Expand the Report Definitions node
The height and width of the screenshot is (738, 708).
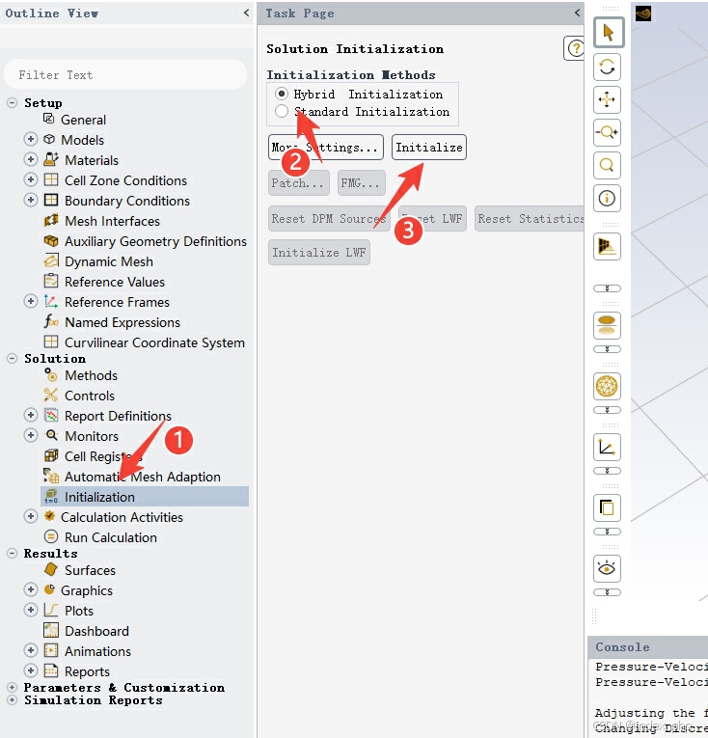point(31,415)
